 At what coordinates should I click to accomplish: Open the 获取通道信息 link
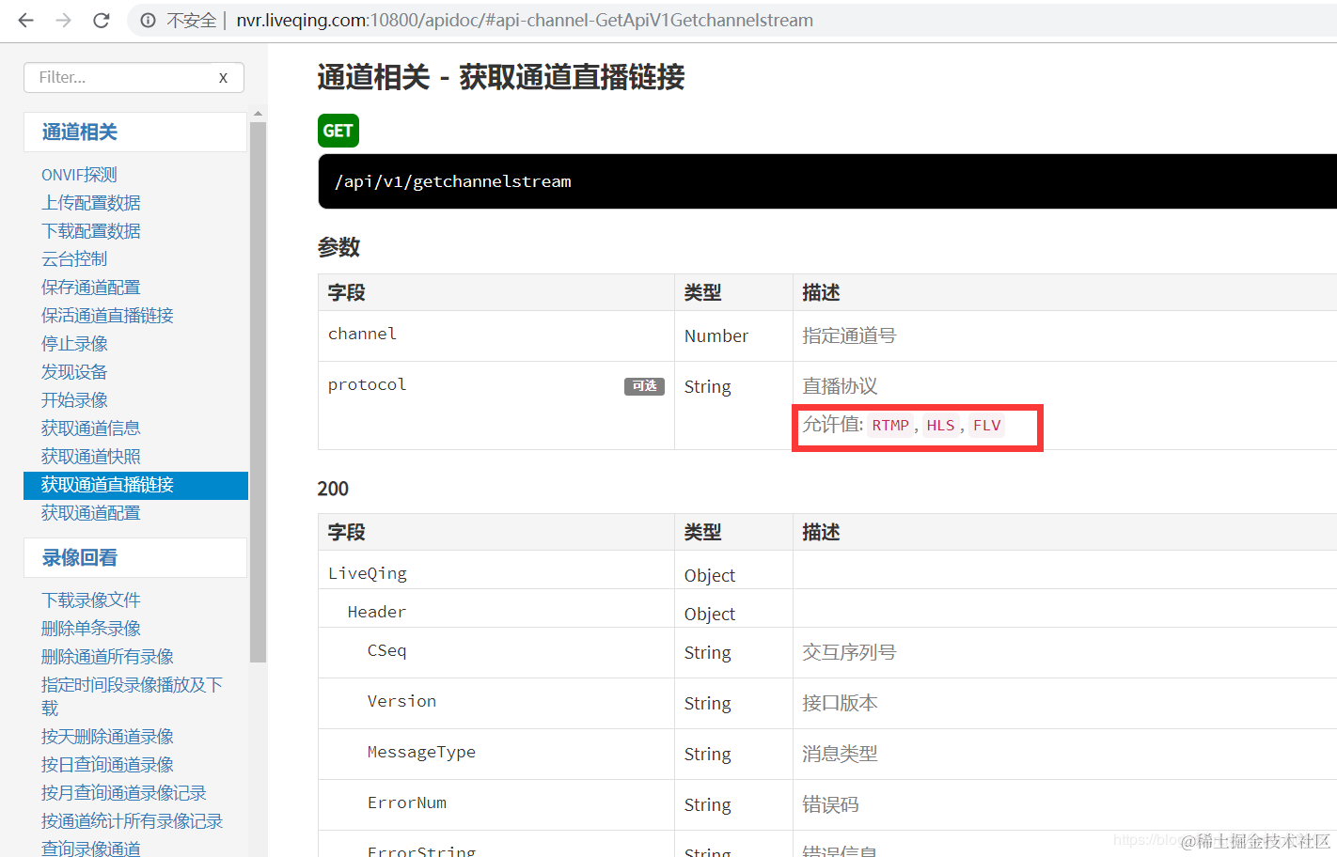91,428
